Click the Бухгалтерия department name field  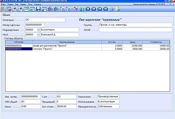60,30
